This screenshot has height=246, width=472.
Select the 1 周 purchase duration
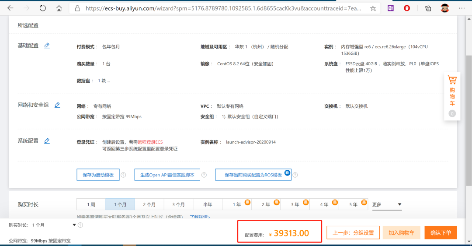(x=91, y=204)
